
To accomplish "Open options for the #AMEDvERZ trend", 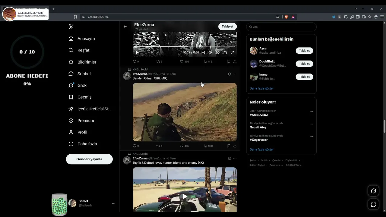I will (x=311, y=112).
